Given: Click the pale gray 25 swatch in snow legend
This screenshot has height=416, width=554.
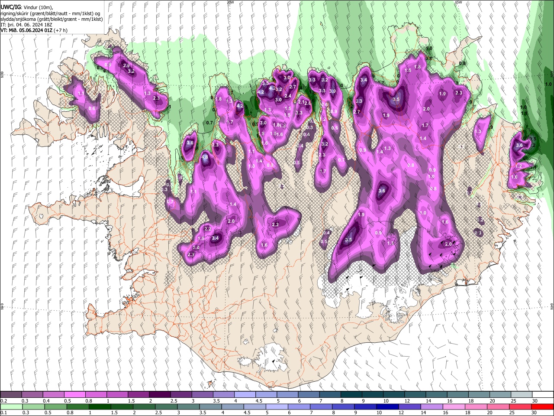Looking at the screenshot, I should (521, 395).
